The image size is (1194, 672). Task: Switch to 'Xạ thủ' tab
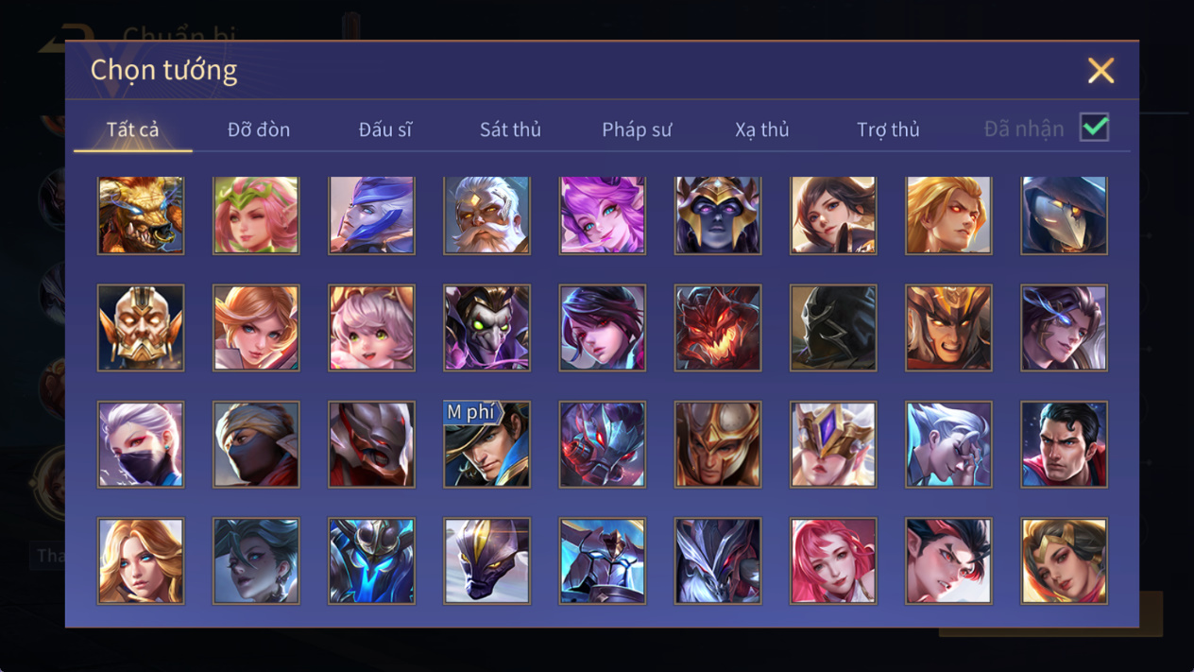pos(762,129)
